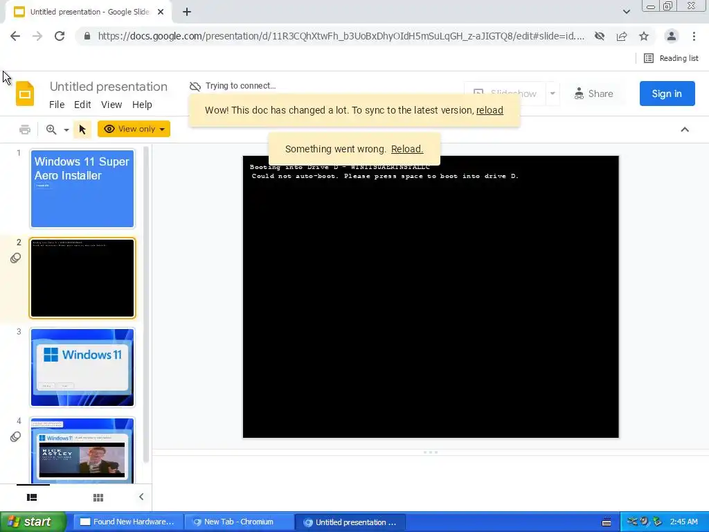709x532 pixels.
Task: Click the speaker notes drag handle dots
Action: [431, 452]
